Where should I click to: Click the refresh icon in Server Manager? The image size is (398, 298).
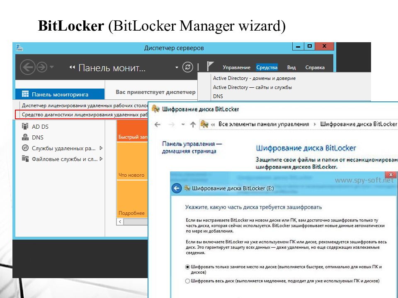[188, 67]
